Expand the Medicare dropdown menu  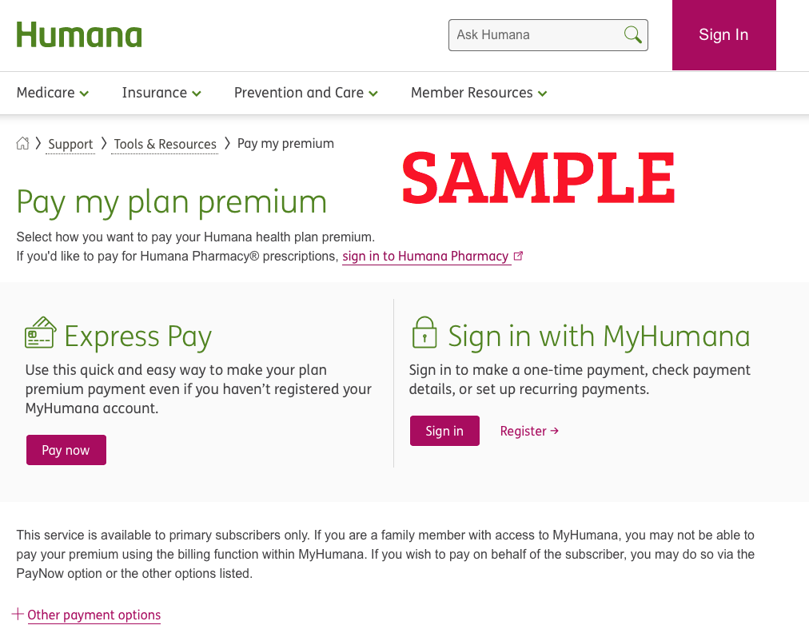53,93
